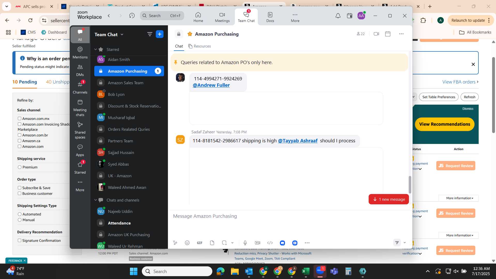The image size is (496, 279).
Task: Check the Amazon.com checkbox
Action: pos(19,146)
